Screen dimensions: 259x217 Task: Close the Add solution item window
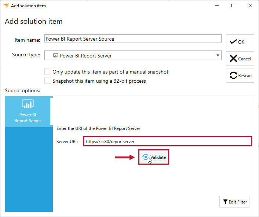tap(250, 5)
